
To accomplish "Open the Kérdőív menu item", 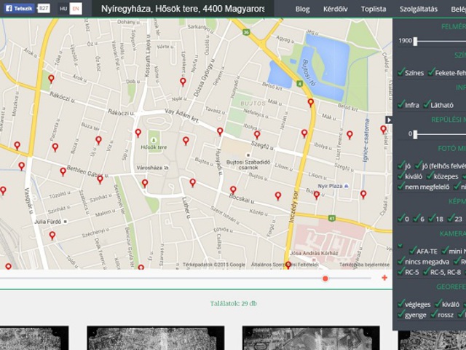I will (x=335, y=9).
